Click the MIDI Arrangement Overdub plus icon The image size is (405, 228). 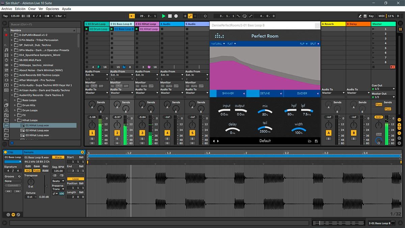point(185,16)
